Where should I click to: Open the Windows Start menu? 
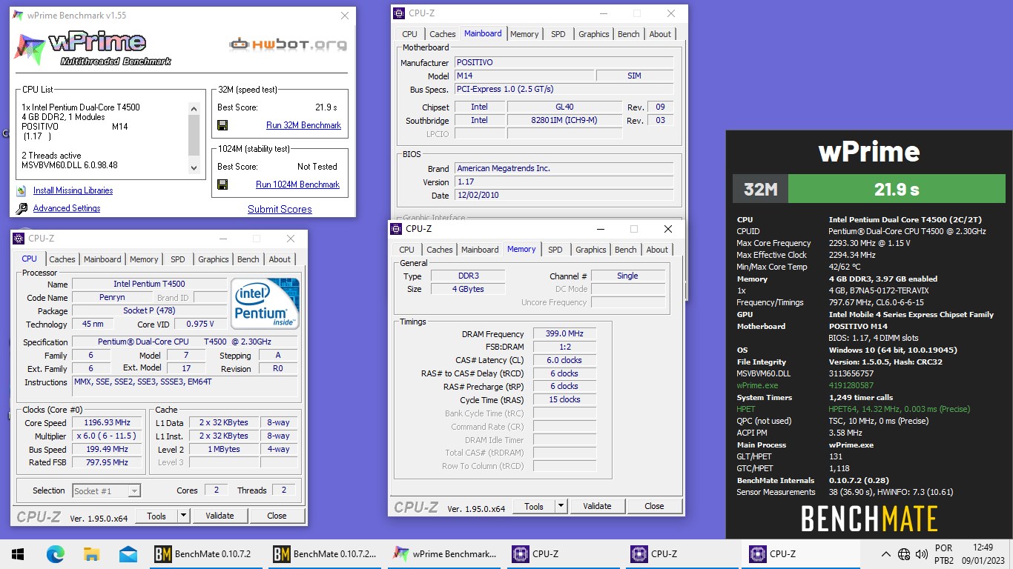tap(18, 553)
